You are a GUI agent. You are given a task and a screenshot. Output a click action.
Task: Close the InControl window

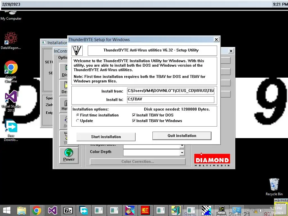(x=231, y=51)
